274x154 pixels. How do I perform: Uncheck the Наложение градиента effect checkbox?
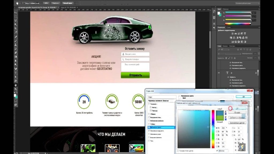click(x=149, y=131)
